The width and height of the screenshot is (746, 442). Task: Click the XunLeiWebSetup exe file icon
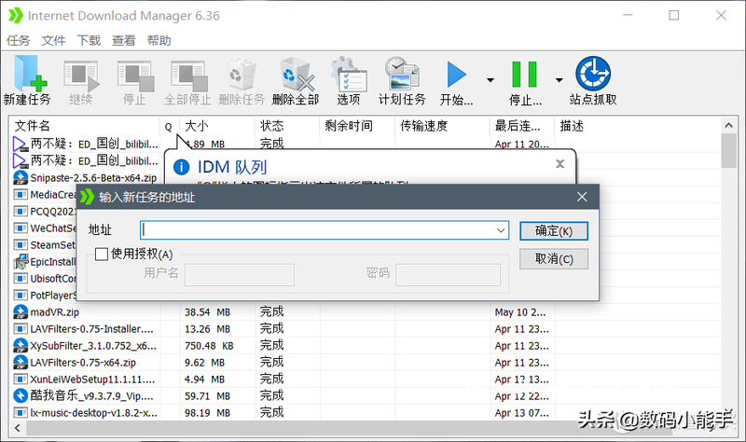tap(21, 380)
